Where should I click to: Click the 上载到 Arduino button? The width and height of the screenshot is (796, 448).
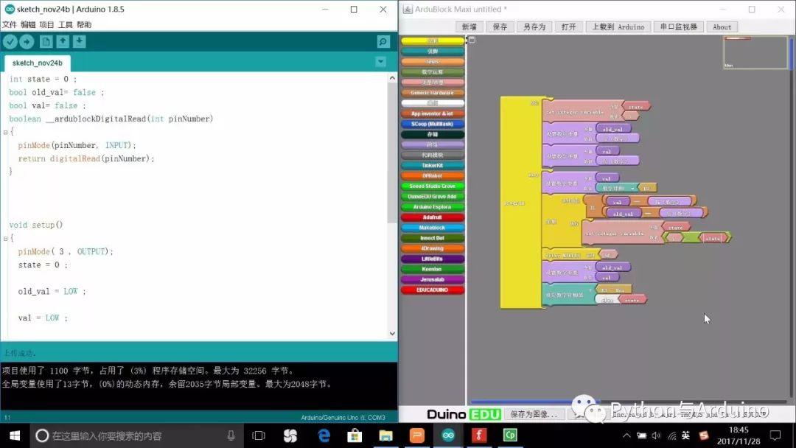coord(618,27)
